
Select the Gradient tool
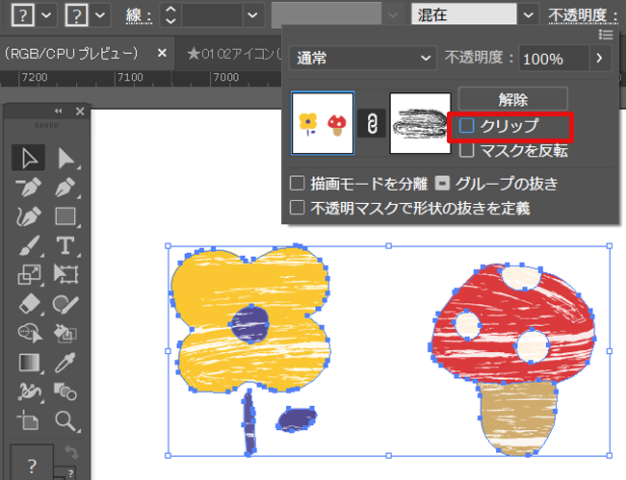(x=28, y=362)
